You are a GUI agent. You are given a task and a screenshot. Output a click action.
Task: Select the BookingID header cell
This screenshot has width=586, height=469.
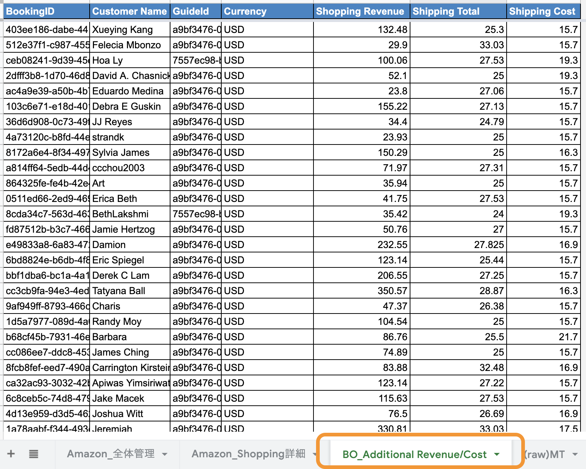[x=46, y=11]
